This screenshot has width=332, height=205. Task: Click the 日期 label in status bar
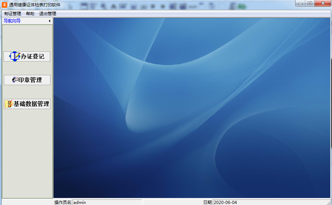[x=207, y=203]
